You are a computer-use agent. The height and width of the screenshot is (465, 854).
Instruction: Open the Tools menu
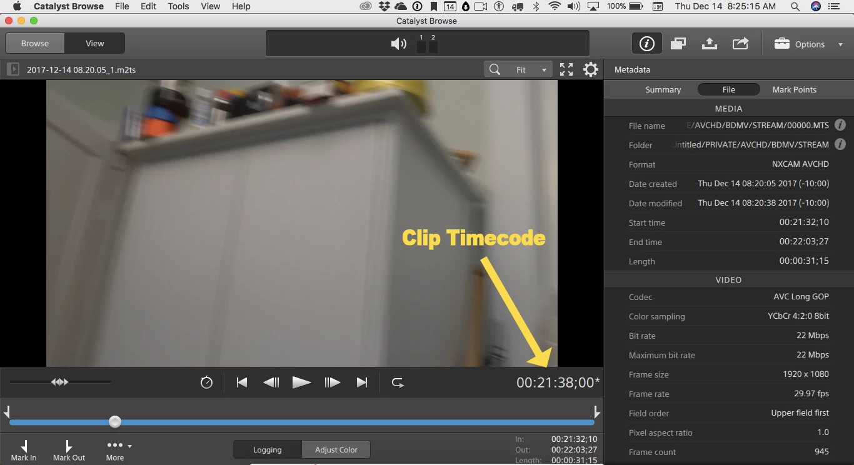pyautogui.click(x=178, y=6)
